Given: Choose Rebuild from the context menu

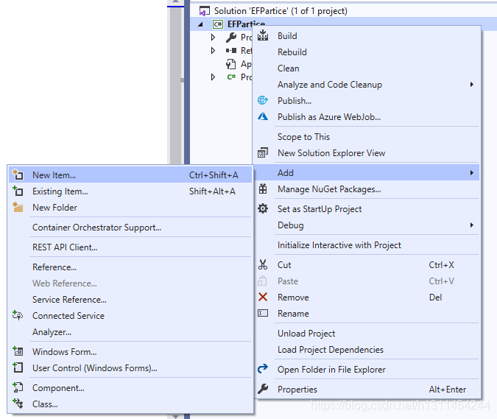Looking at the screenshot, I should [x=367, y=52].
